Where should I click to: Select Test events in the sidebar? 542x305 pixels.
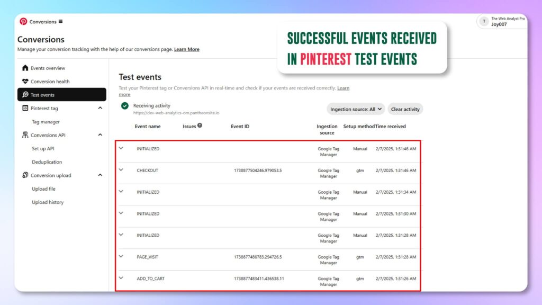click(x=62, y=95)
